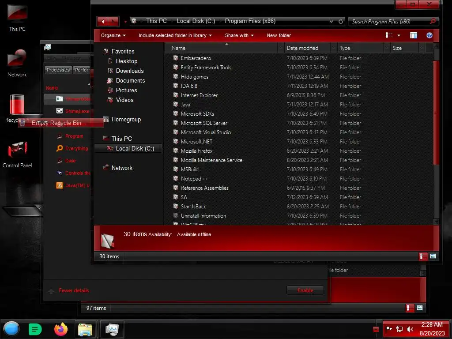Select the StartIsBack folder icon
The image size is (452, 339).
176,207
